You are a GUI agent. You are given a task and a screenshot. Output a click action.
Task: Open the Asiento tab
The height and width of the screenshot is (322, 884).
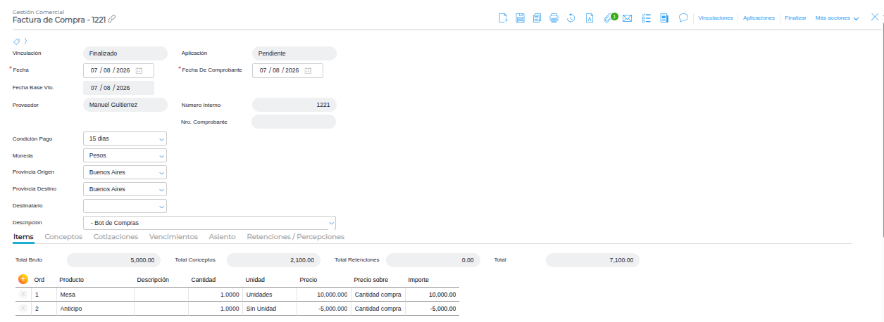coord(223,237)
